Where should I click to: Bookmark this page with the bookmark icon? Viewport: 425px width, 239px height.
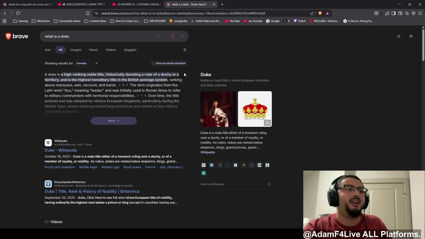click(88, 13)
